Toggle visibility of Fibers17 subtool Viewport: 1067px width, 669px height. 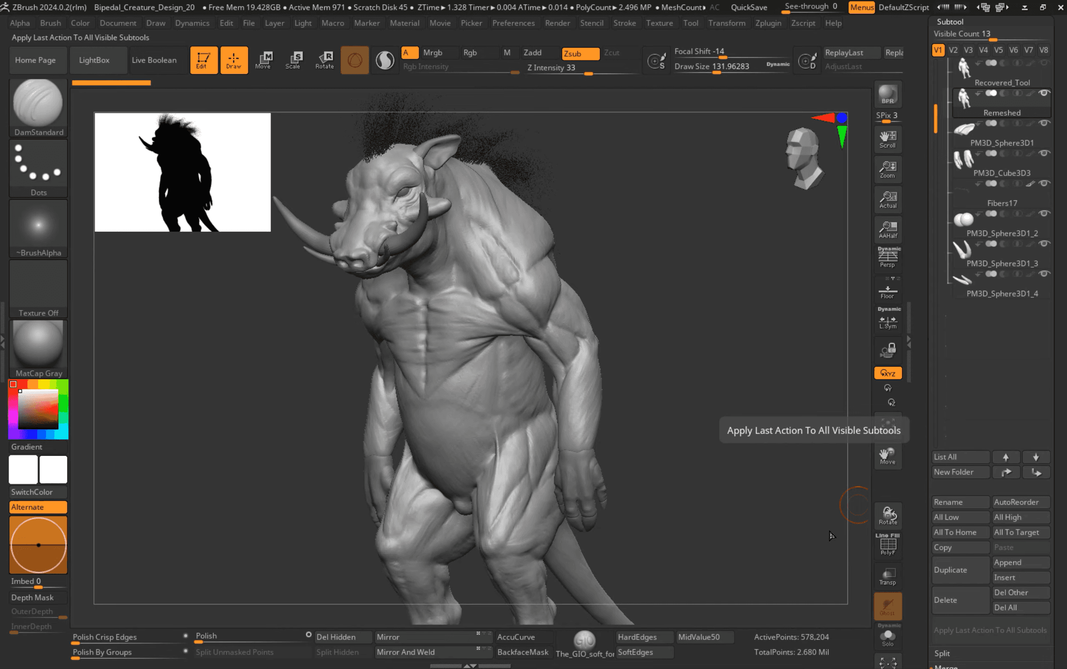tap(1044, 184)
